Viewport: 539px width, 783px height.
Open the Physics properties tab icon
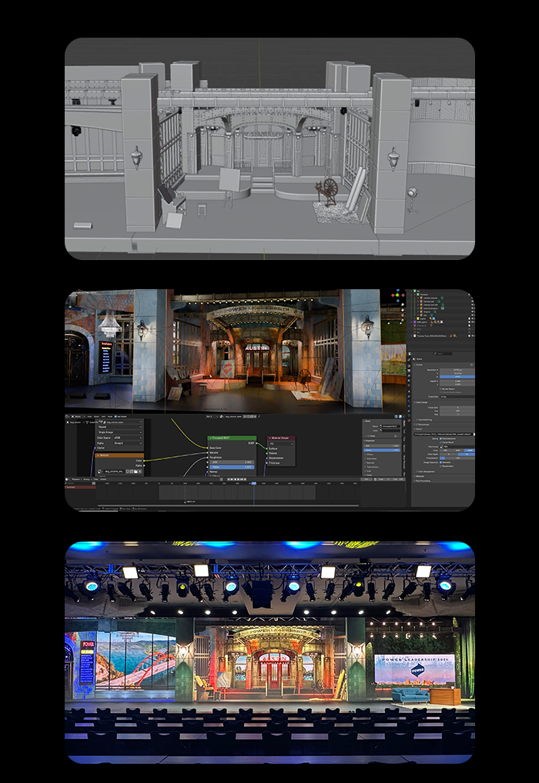point(409,406)
